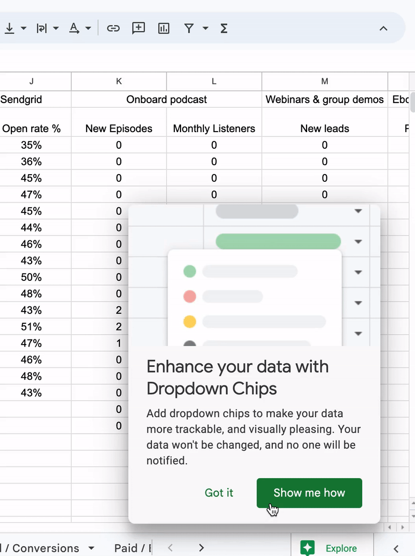Select the green dropdown chip in the dialog

[278, 241]
